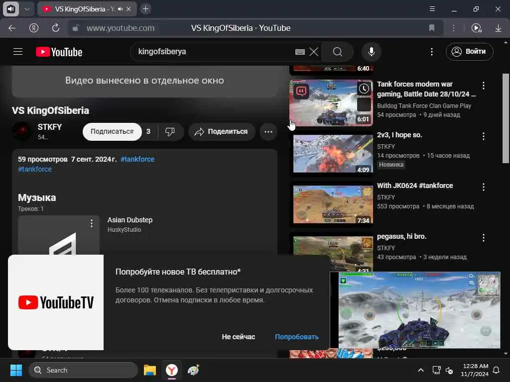
Task: Mute the VS KingOfSiberia tab audio
Action: coord(121,9)
